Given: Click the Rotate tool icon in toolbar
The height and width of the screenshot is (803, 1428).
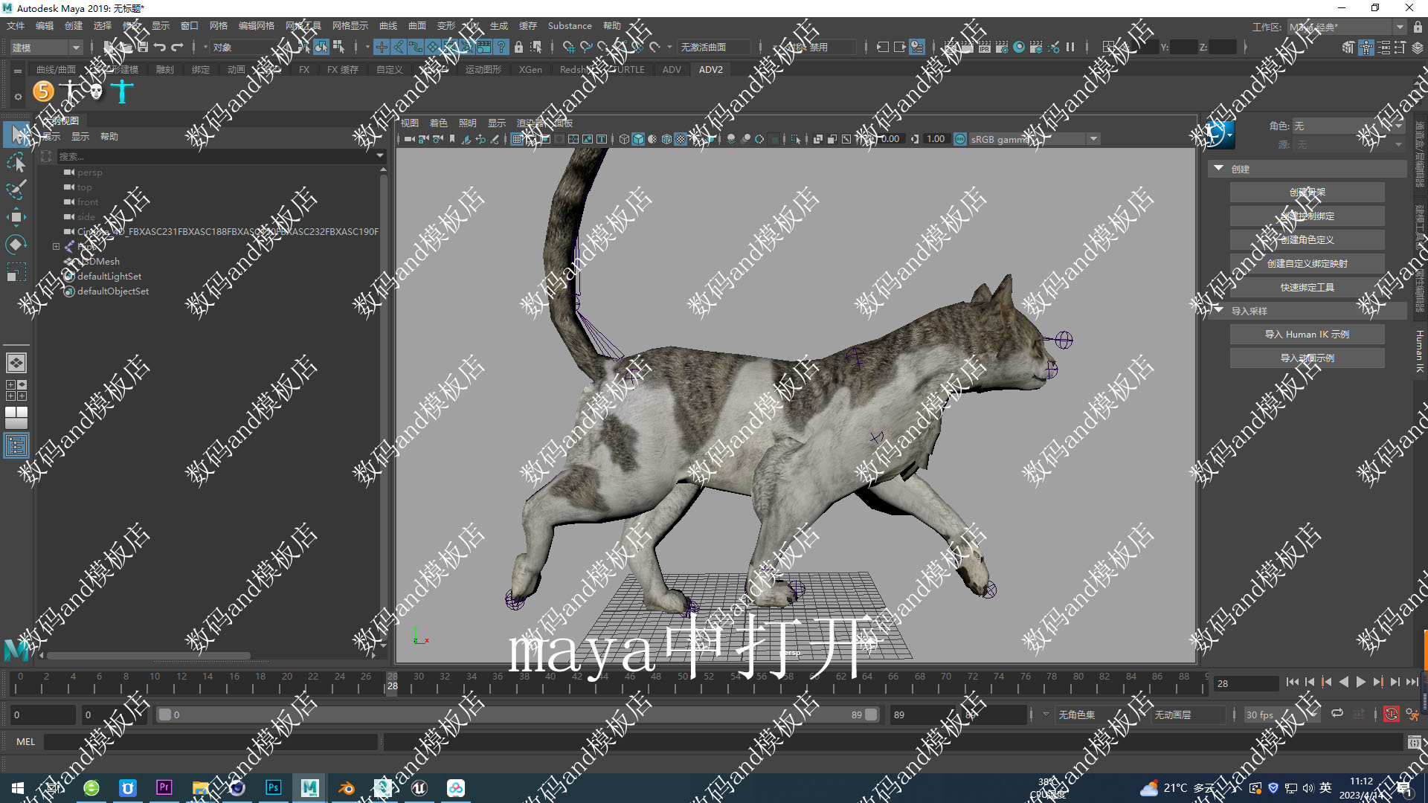Looking at the screenshot, I should (16, 244).
